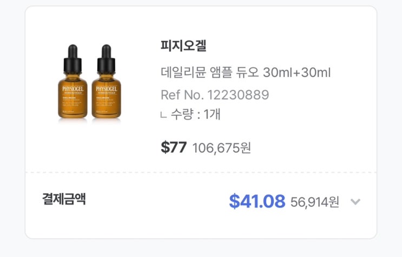Click the 106,675원 won price
The image size is (402, 257).
(221, 147)
